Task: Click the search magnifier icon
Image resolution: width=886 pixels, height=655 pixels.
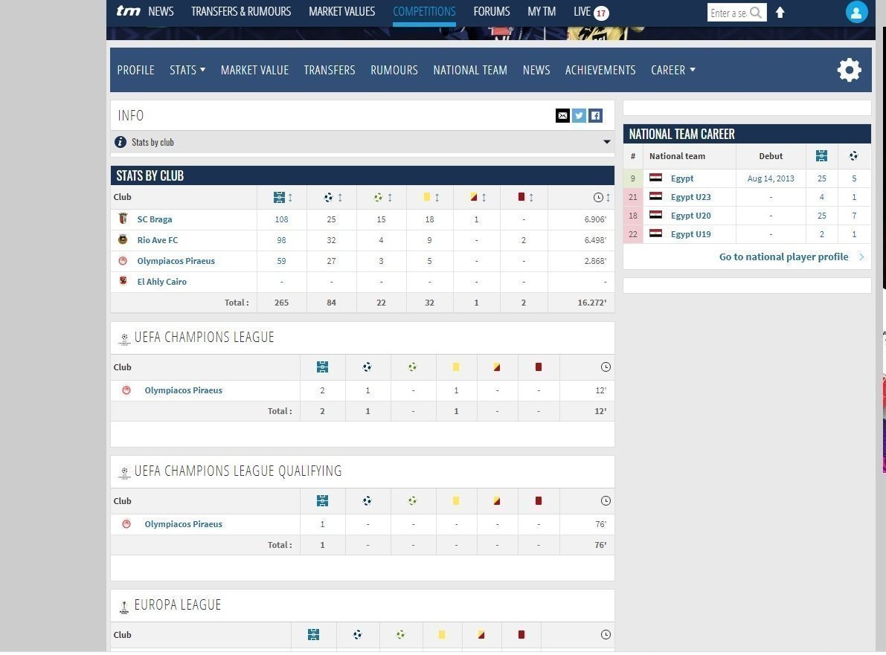Action: 756,13
